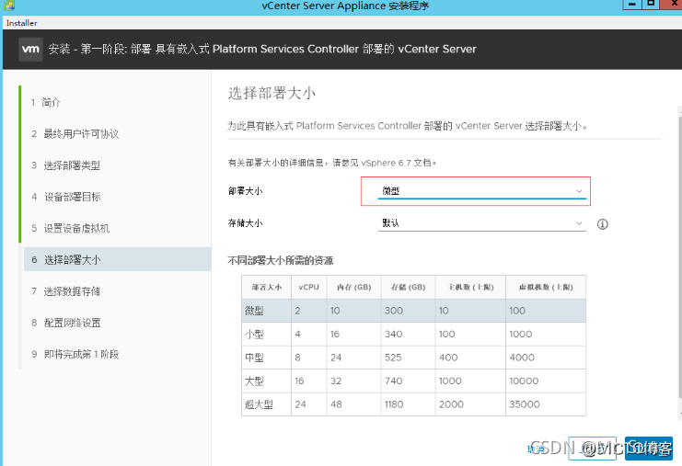Click the 选择部署大小 page heading
Image resolution: width=682 pixels, height=466 pixels.
coord(272,93)
